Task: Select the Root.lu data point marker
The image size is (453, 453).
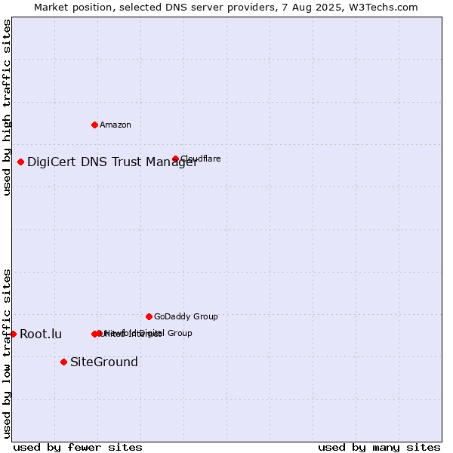Action: [x=13, y=334]
